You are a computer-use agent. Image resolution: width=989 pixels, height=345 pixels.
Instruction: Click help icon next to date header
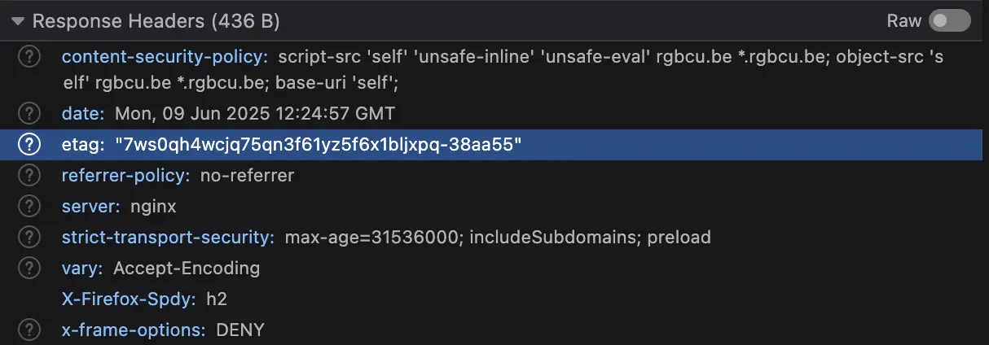(29, 113)
